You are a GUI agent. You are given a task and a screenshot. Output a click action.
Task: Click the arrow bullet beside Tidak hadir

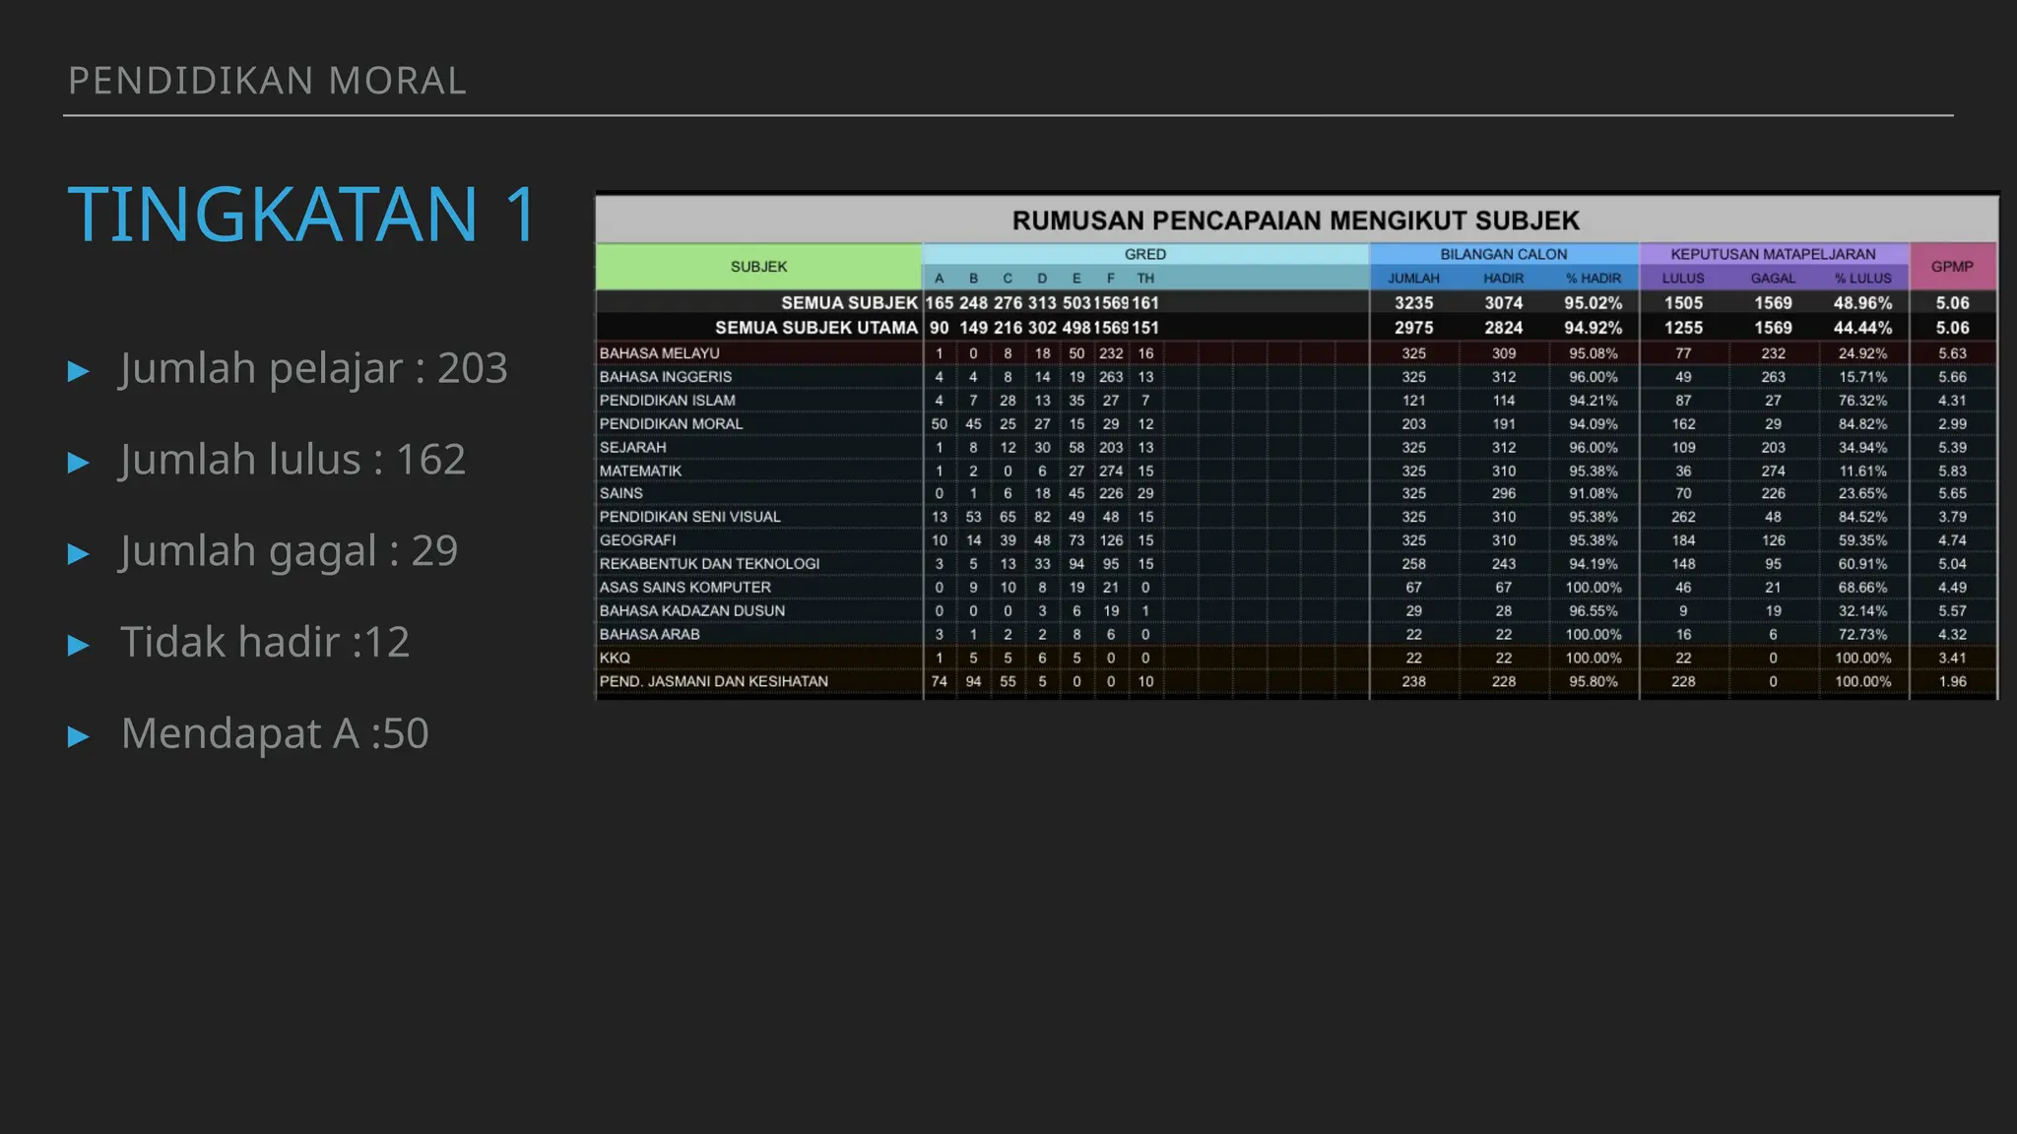click(79, 646)
